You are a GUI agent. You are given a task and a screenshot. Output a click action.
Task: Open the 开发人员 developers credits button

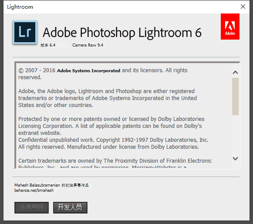coord(70,207)
